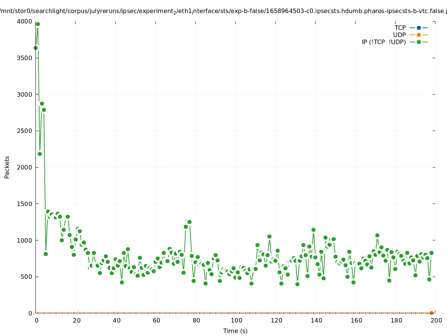Click the 2500 tick label on y-axis
This screenshot has height=336, width=447.
[24, 131]
